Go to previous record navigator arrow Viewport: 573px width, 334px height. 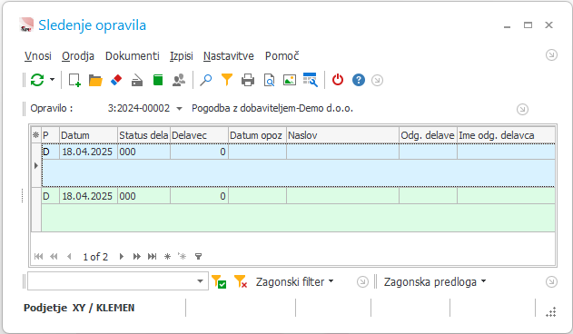click(x=69, y=257)
